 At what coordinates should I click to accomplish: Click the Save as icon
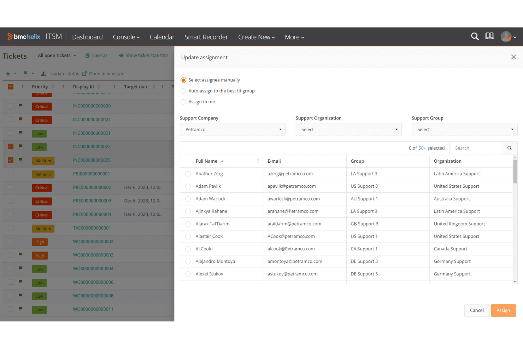[88, 56]
